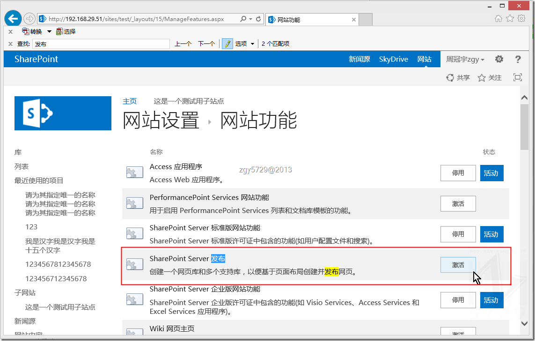
Task: Click 新闻源 in top navigation
Action: click(x=359, y=59)
